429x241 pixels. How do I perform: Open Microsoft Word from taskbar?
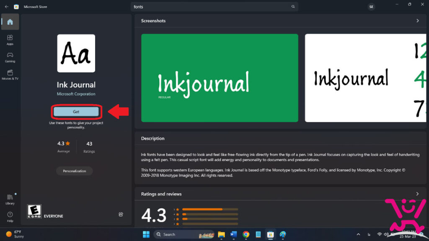(233, 234)
